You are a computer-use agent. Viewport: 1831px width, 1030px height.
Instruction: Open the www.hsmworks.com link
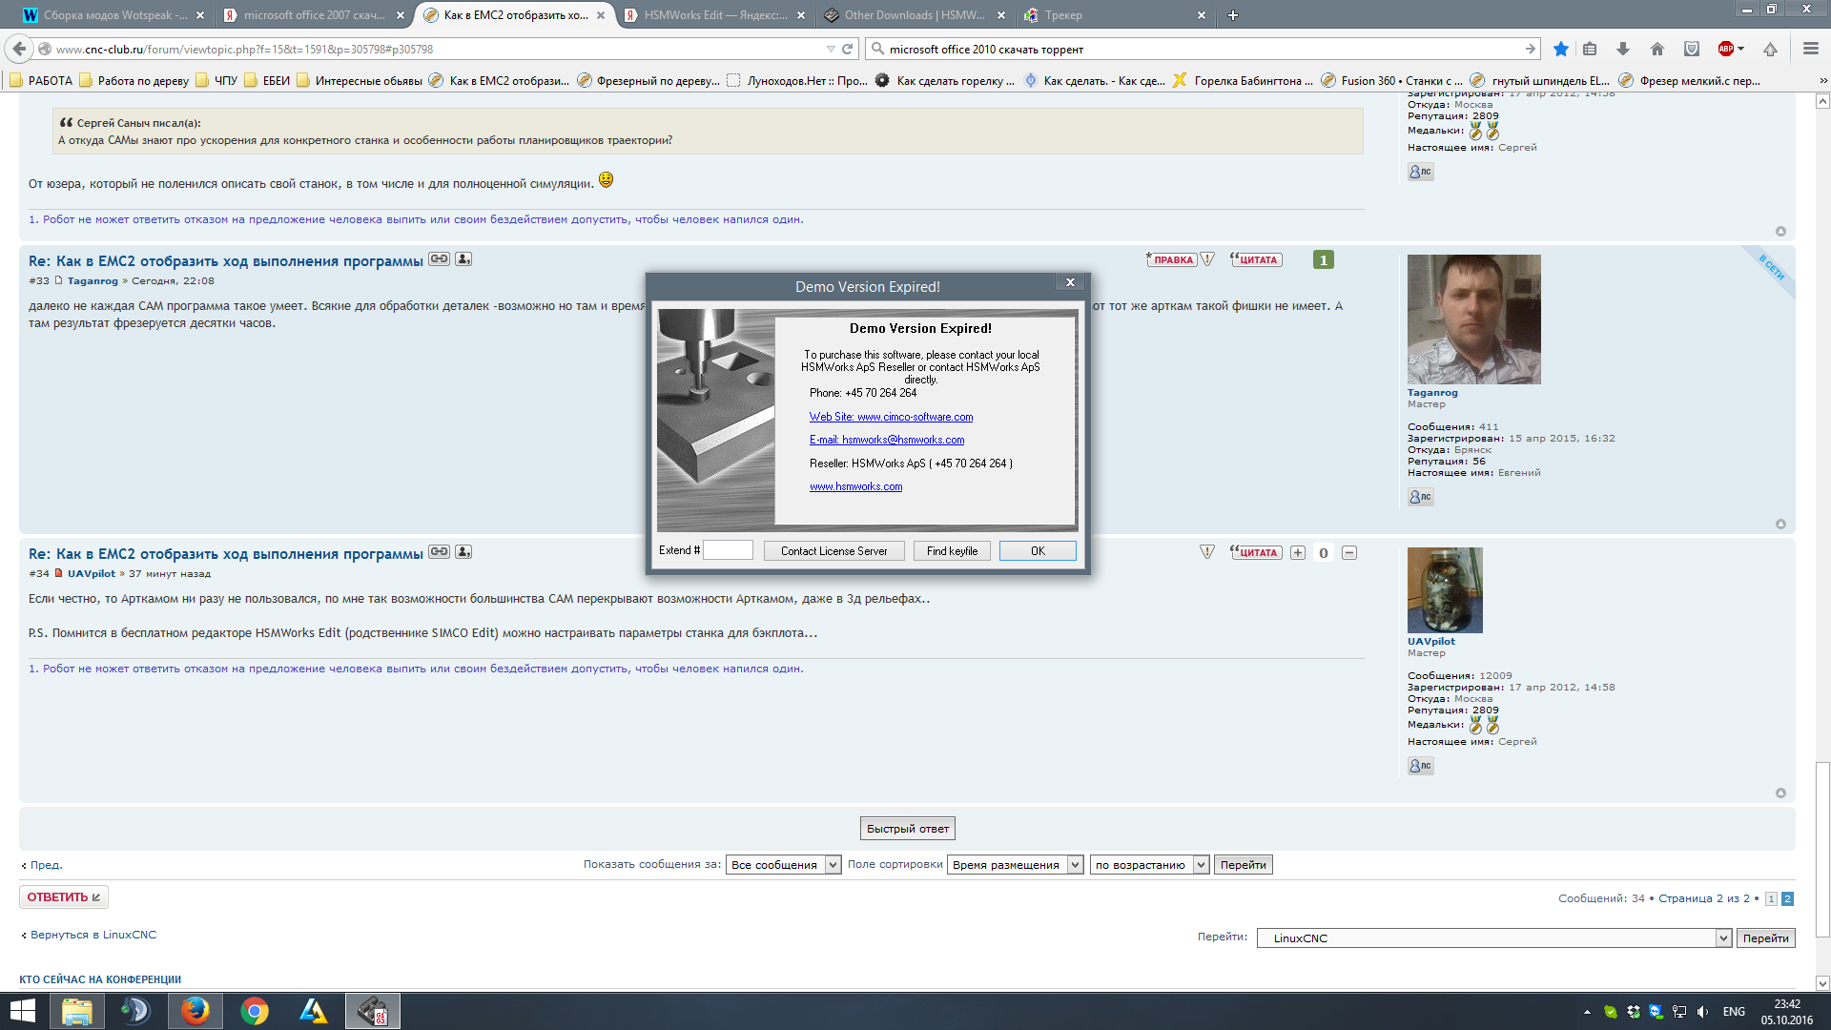click(855, 486)
